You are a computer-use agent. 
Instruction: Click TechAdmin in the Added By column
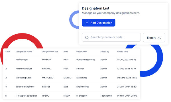106,96
